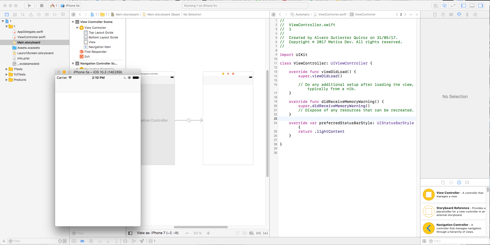The image size is (490, 245).
Task: Switch to the Assistant editor
Action: [x=445, y=6]
